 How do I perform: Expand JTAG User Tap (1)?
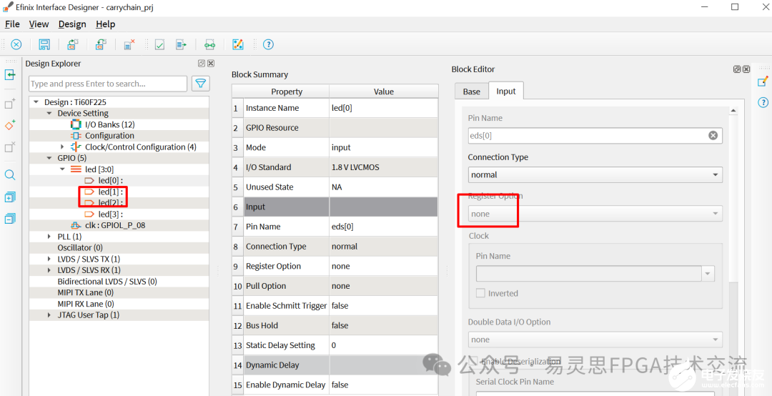tap(49, 315)
